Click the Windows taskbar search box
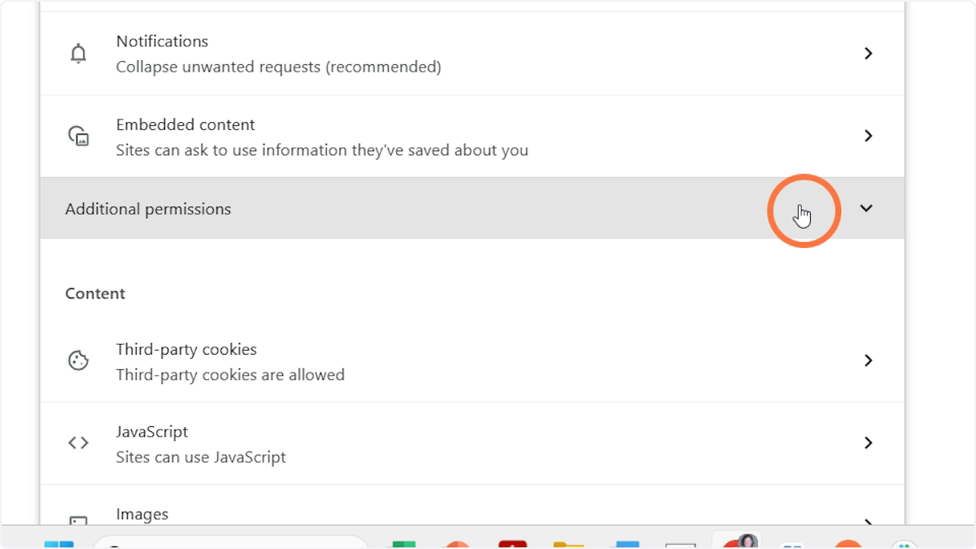 [x=232, y=542]
